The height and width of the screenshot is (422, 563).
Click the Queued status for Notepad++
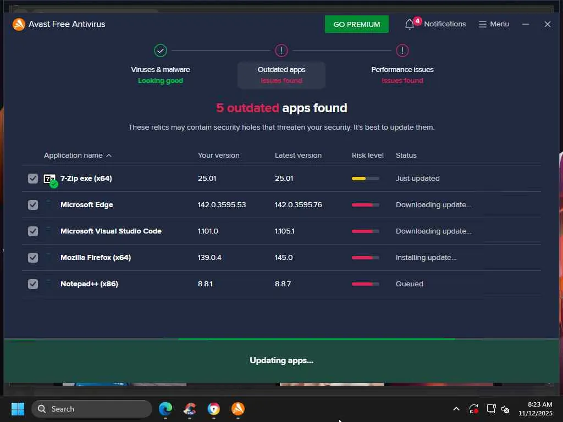point(409,284)
